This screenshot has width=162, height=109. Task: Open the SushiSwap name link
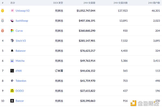(22, 21)
